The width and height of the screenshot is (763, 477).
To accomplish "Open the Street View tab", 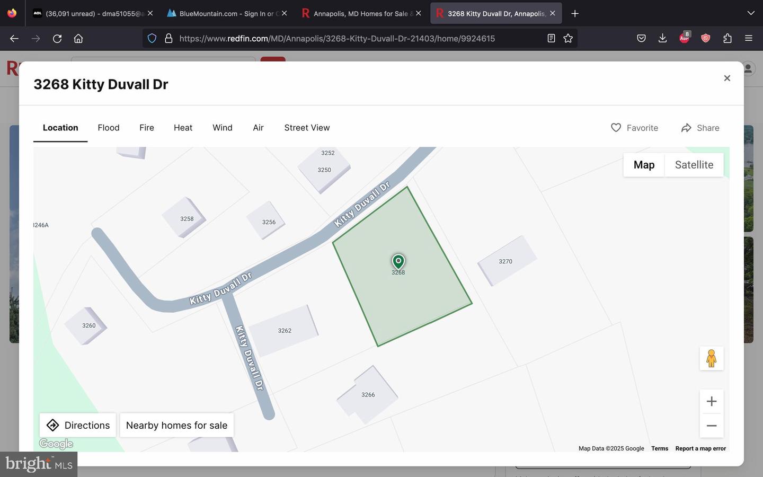I will pos(307,128).
